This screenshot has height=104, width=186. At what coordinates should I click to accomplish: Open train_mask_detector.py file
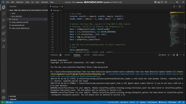click(x=27, y=28)
